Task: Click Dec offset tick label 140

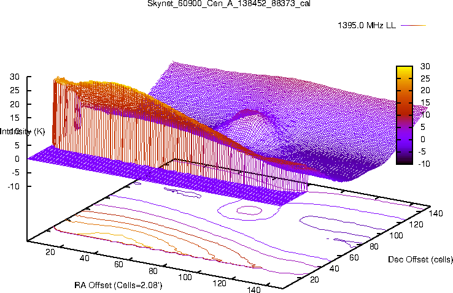Action: pyautogui.click(x=436, y=213)
